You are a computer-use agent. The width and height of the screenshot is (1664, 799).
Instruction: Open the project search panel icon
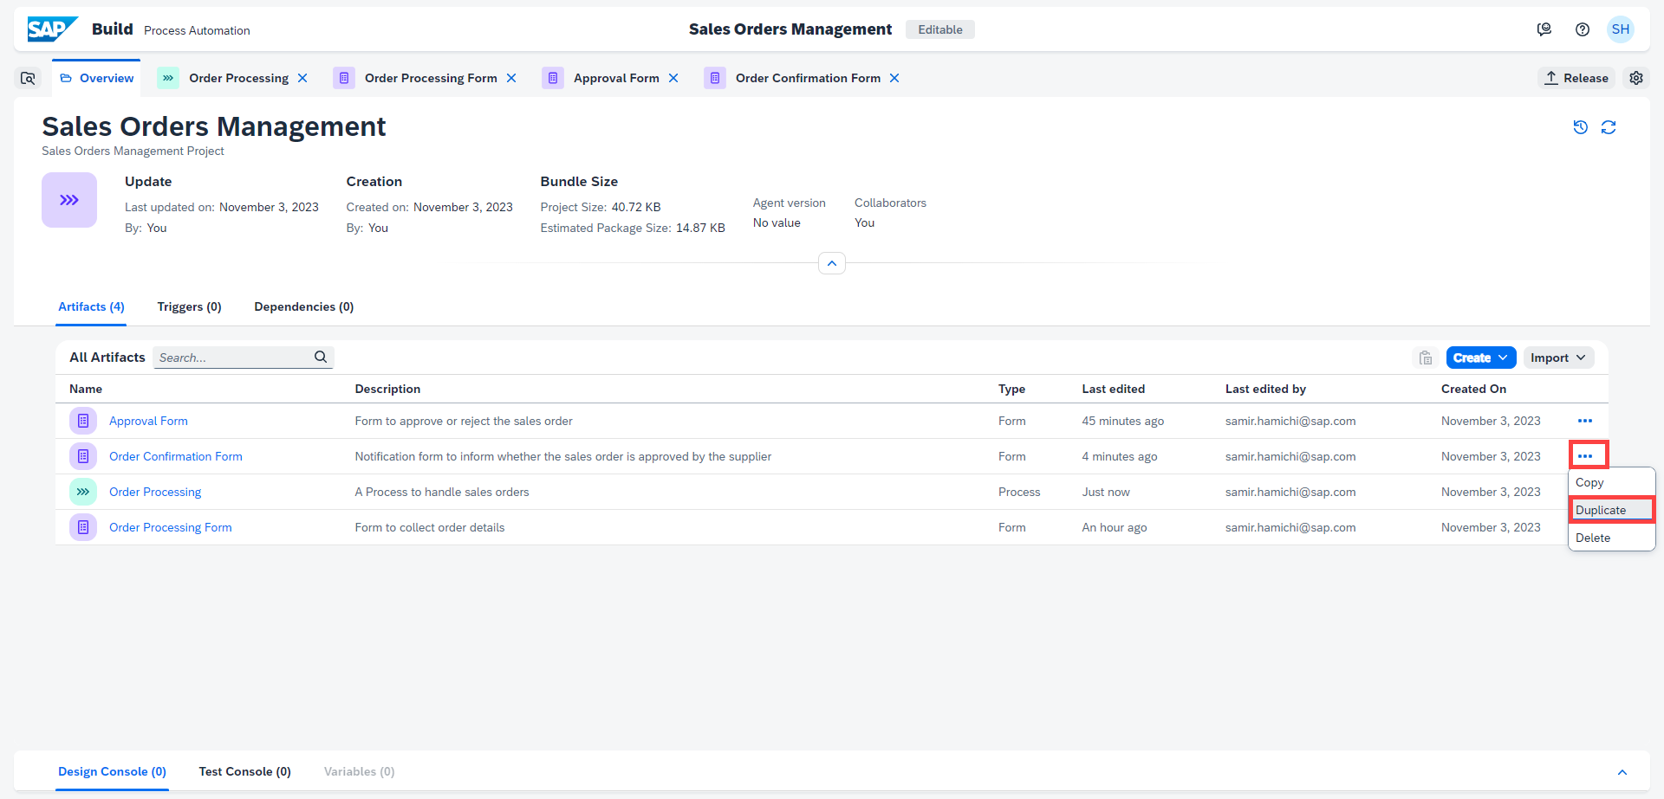click(28, 78)
